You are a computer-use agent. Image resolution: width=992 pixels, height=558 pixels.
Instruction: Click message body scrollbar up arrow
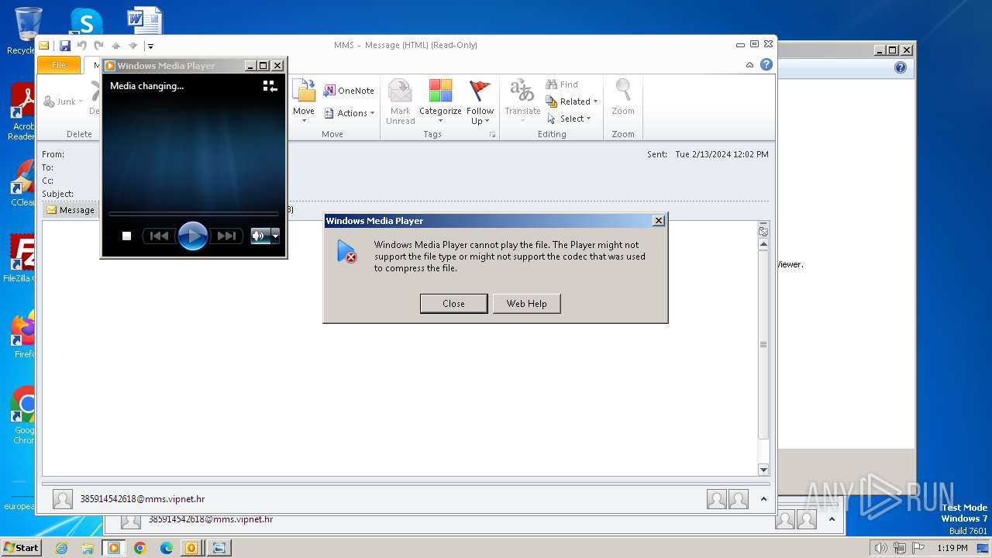pyautogui.click(x=763, y=244)
